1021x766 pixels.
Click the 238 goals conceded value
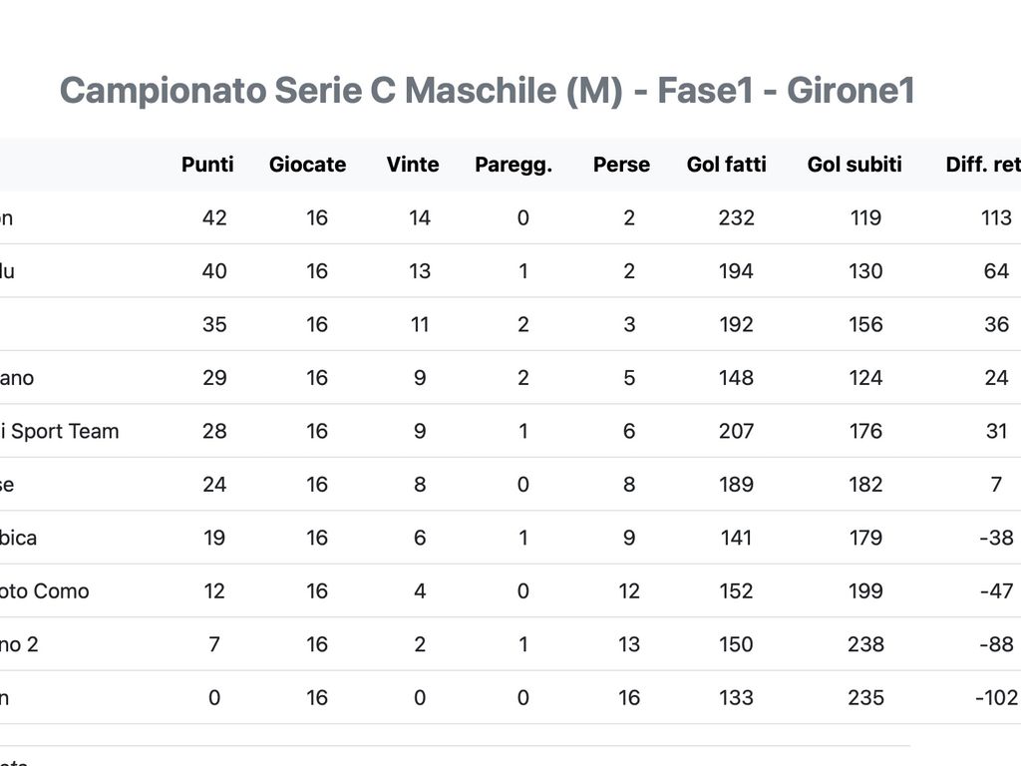[865, 644]
